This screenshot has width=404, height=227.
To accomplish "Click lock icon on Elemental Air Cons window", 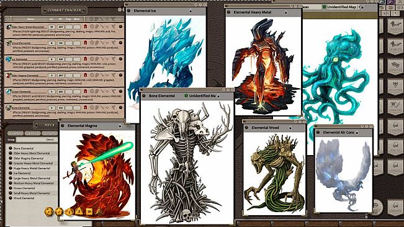I will pyautogui.click(x=357, y=133).
